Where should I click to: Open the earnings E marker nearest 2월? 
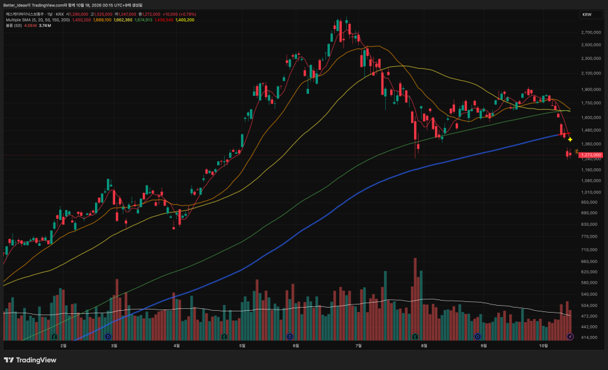54,337
